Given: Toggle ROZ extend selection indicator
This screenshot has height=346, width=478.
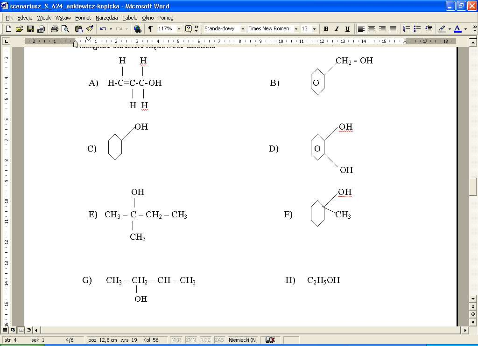Looking at the screenshot, I should 205,340.
